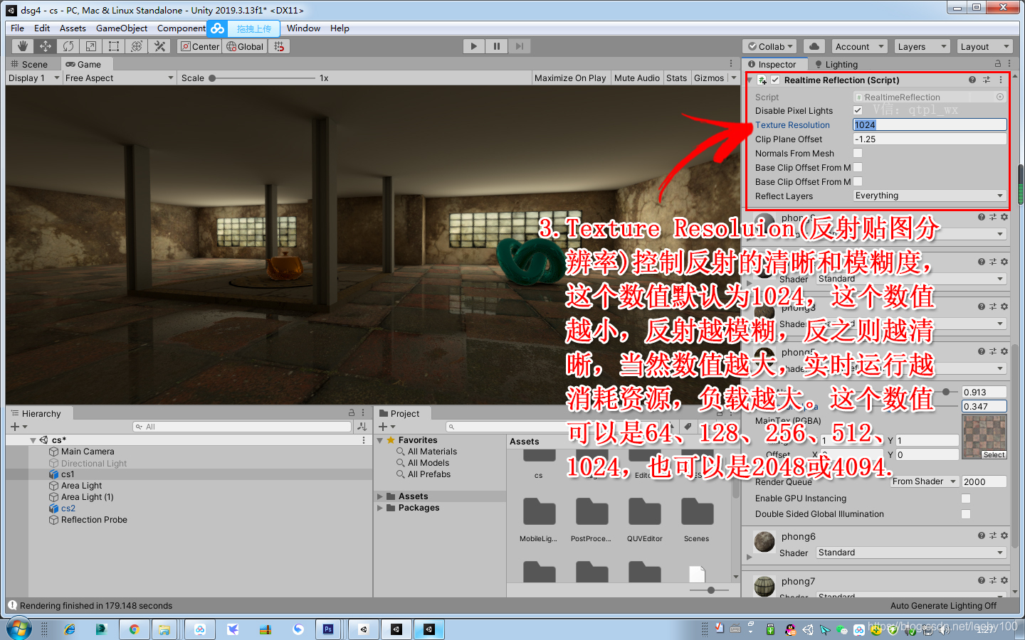The image size is (1025, 640).
Task: Open the Project create plus menu
Action: pyautogui.click(x=387, y=427)
